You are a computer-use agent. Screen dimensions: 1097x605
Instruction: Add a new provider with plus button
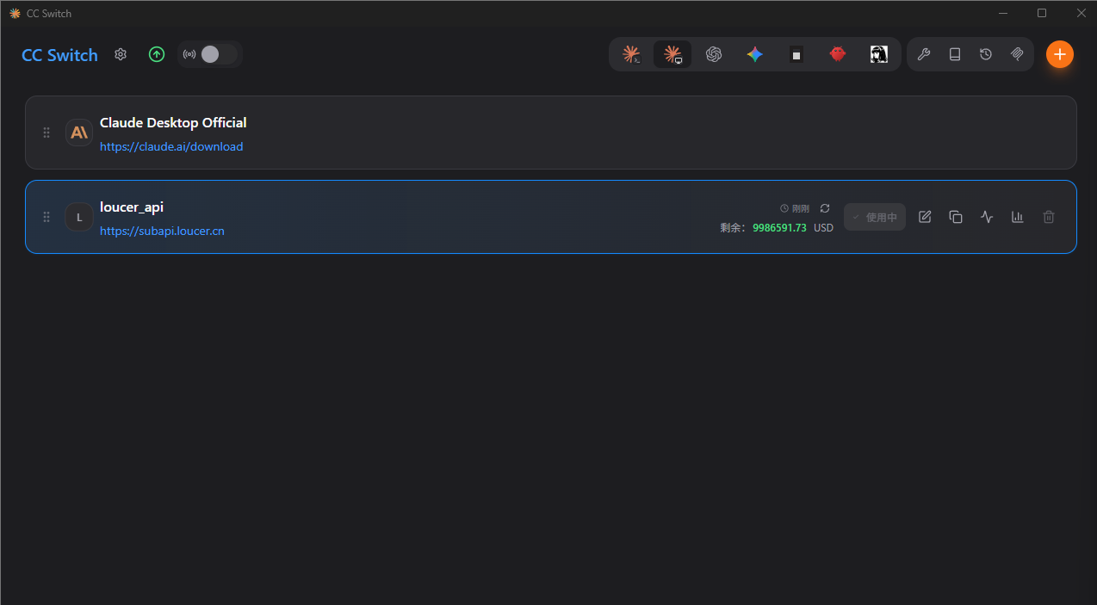click(1060, 54)
